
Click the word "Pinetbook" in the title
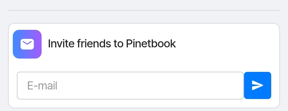(x=151, y=44)
